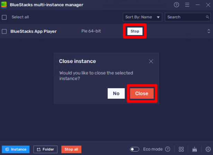Image resolution: width=213 pixels, height=155 pixels.
Task: Create a new Folder
Action: [x=45, y=149]
